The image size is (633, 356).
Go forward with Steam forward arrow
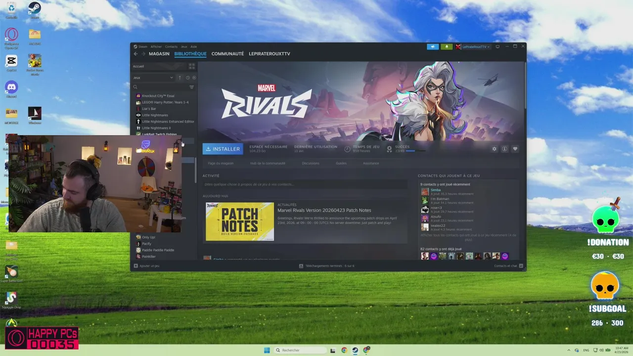coord(143,54)
